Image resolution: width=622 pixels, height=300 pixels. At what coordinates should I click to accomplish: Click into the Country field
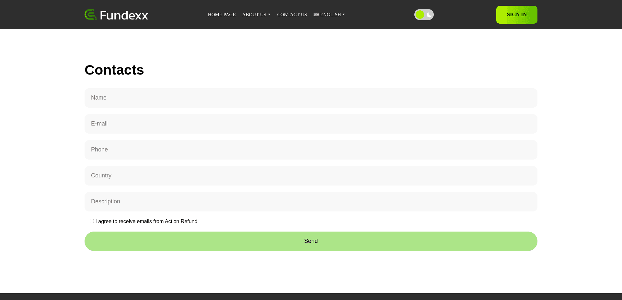[311, 176]
